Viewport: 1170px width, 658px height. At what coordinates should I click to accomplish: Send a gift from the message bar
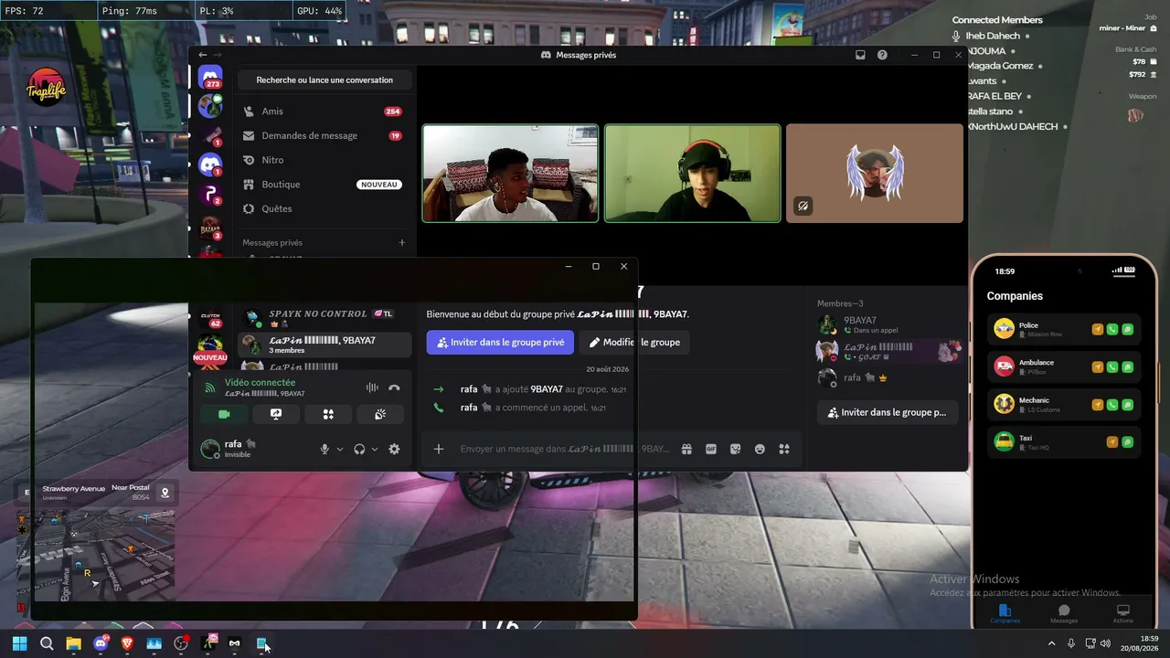(687, 449)
